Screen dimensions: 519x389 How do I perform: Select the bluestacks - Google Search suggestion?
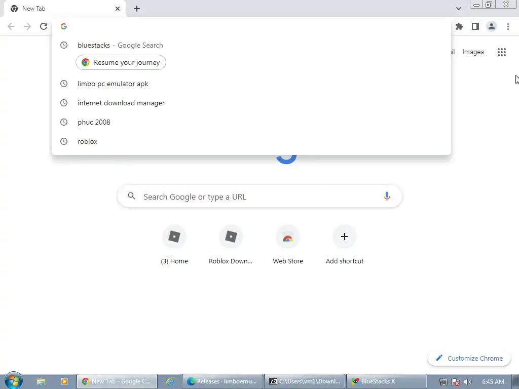251,45
